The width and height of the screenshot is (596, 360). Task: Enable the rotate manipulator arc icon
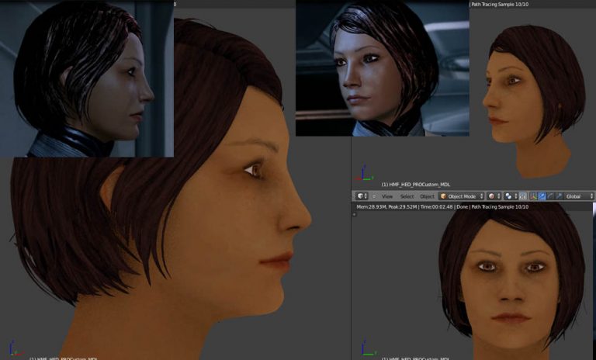coord(550,196)
